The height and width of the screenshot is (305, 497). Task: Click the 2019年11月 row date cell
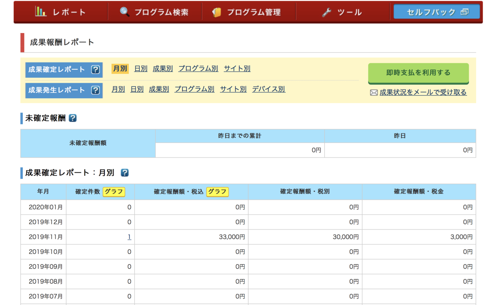[x=43, y=237]
